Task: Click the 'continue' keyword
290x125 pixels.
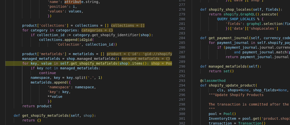Action: [x=47, y=73]
